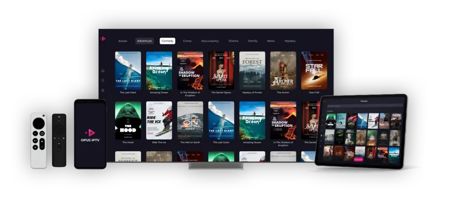Viewport: 453px width, 210px height.
Task: Click the search magnifier in TV sidebar
Action: 103,81
